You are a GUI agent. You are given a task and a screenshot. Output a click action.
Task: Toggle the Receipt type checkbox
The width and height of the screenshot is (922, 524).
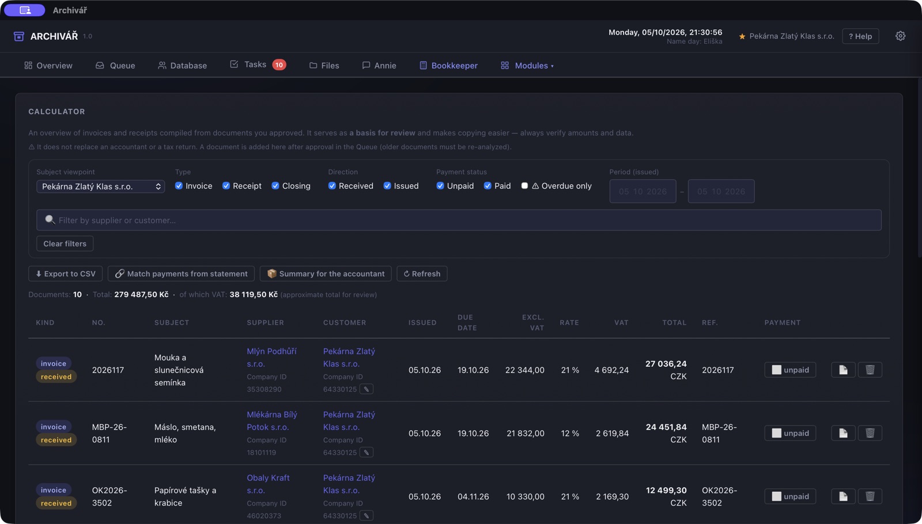click(x=226, y=186)
